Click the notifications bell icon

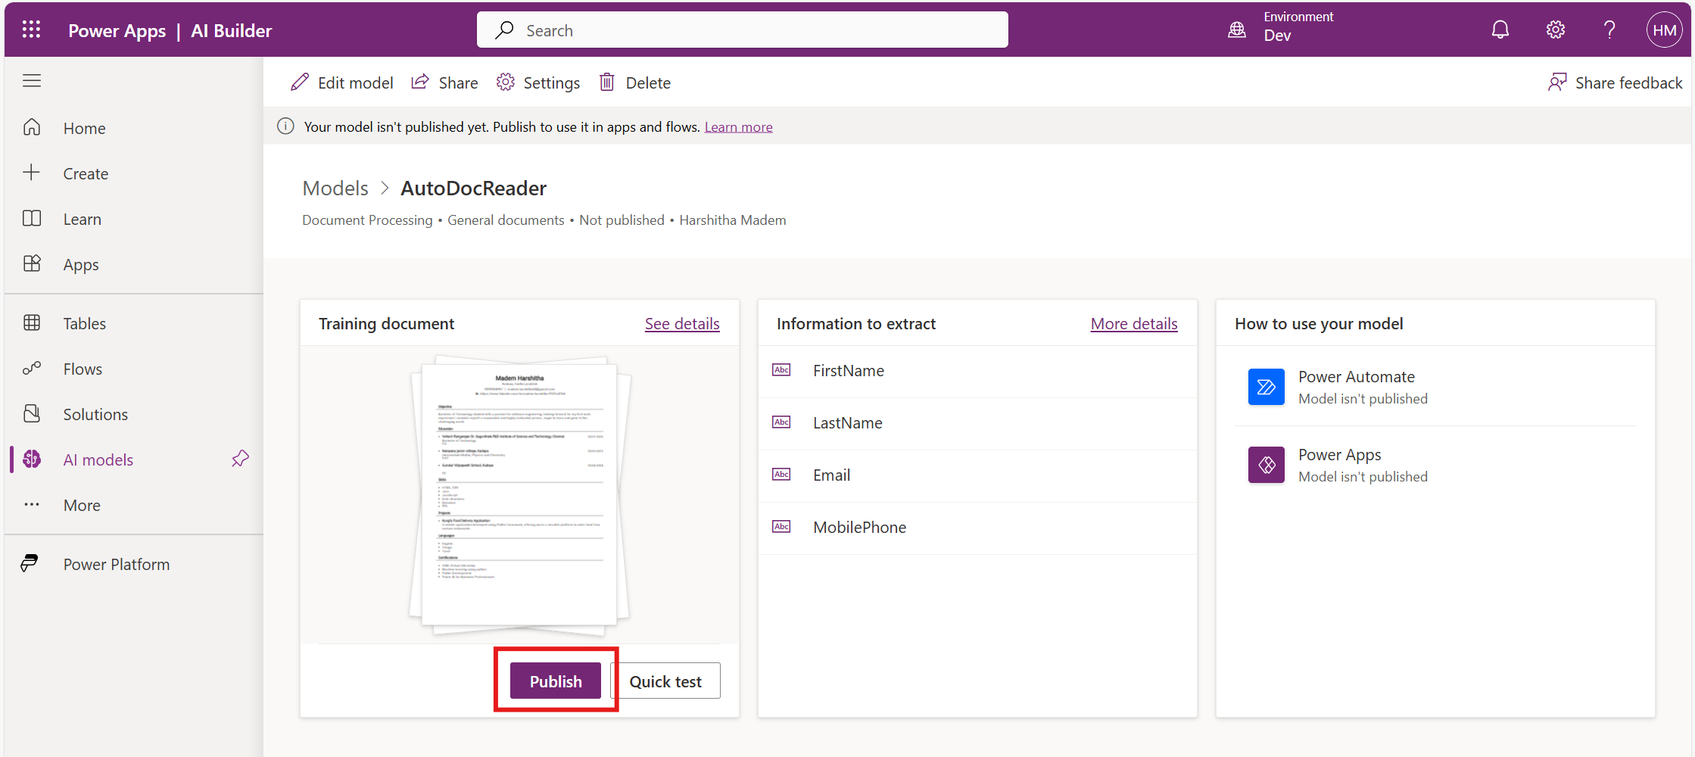click(1500, 30)
